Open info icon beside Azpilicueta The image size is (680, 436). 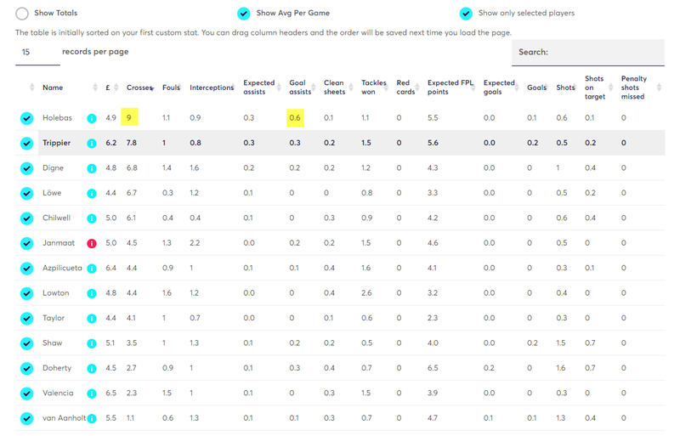92,269
